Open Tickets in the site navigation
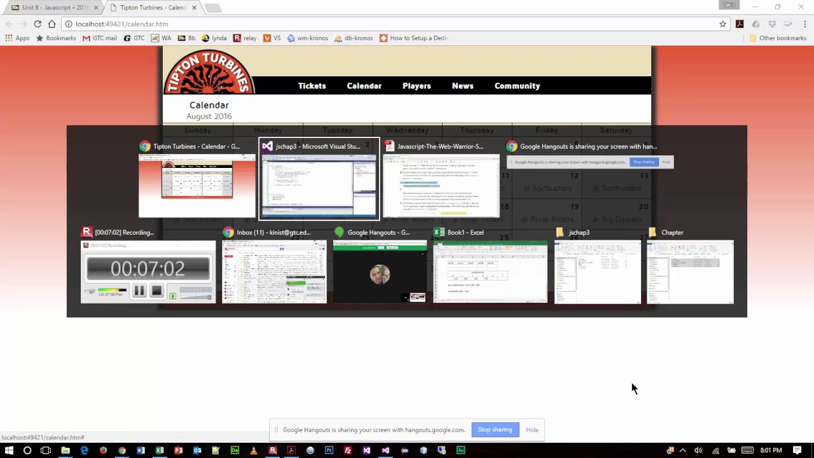 click(312, 86)
